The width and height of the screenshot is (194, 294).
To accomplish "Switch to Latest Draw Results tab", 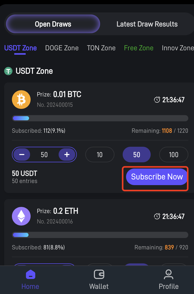I will coord(147,24).
